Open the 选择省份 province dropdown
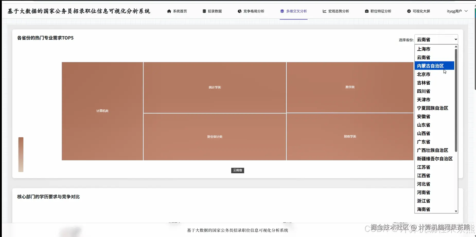476x237 pixels. coord(436,39)
